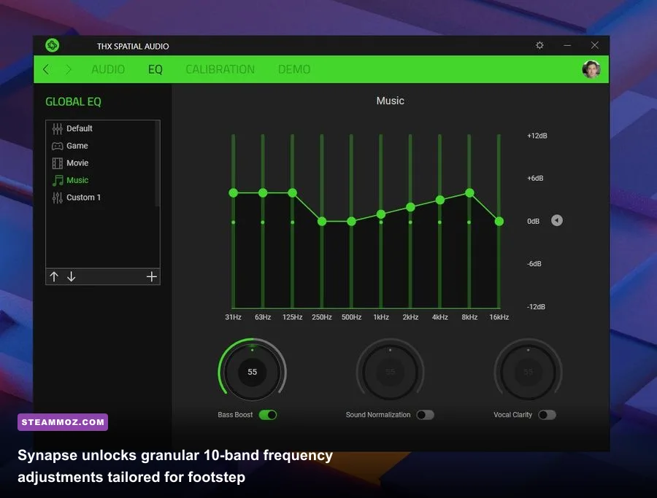The width and height of the screenshot is (657, 498).
Task: Switch to the EQ tab
Action: click(155, 69)
